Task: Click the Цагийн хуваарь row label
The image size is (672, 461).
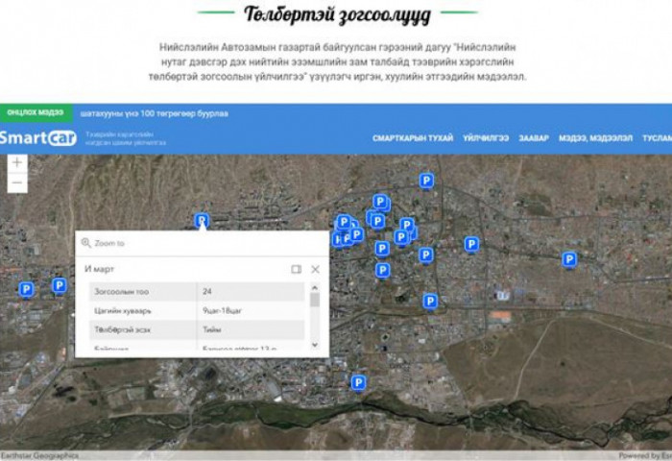Action: pyautogui.click(x=123, y=311)
